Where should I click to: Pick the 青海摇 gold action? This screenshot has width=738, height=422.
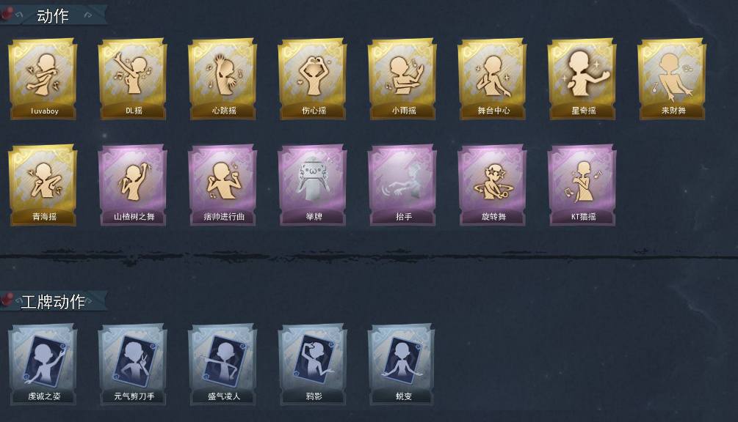click(x=43, y=185)
